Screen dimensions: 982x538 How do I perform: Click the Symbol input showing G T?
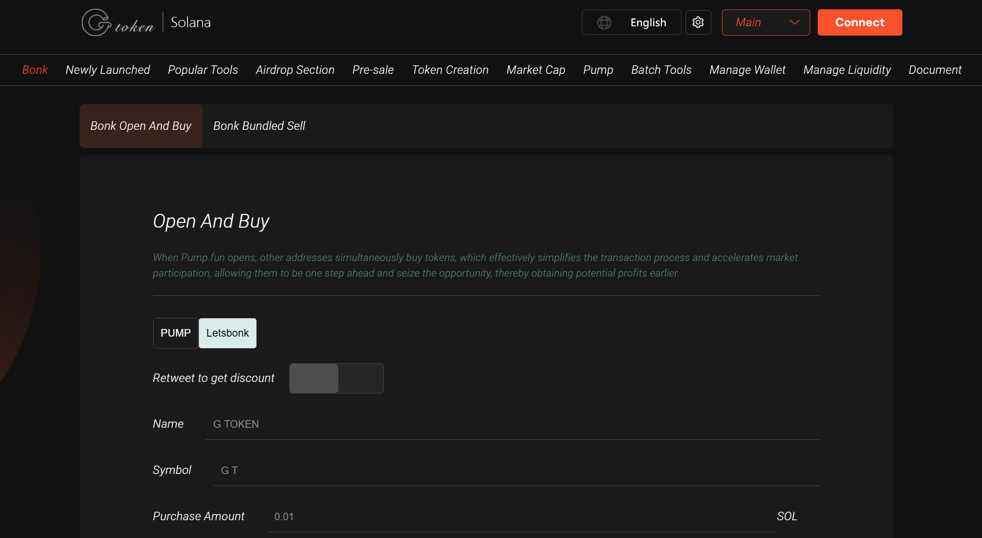click(x=445, y=470)
